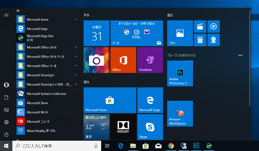Open the Microsoft Edge tile
The image size is (259, 151).
[150, 100]
